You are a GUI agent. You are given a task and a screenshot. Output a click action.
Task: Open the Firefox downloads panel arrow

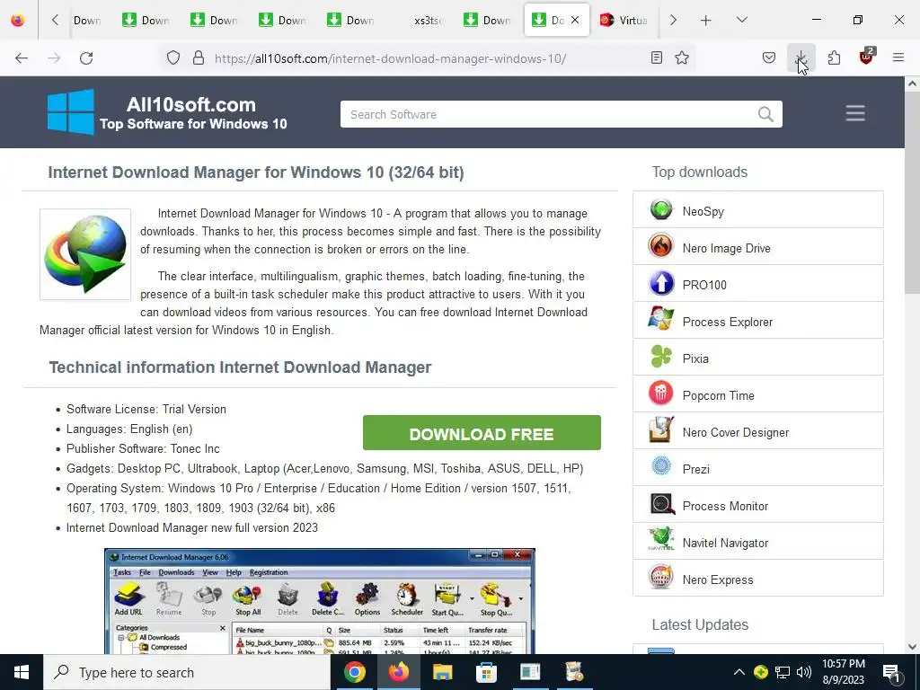(801, 57)
